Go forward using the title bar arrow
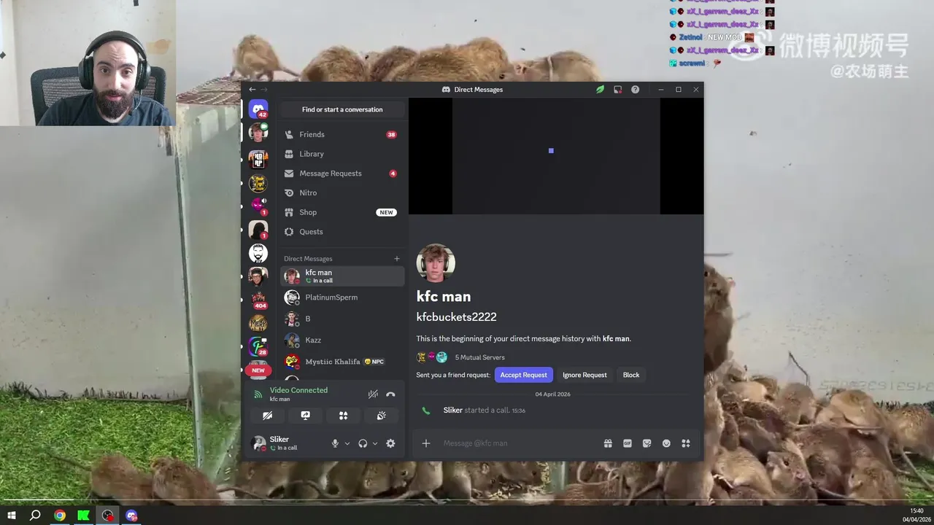Viewport: 934px width, 525px height. 263,89
